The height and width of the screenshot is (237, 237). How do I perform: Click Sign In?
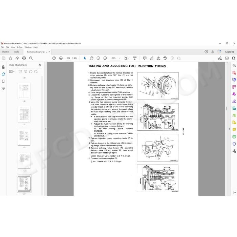tap(230, 52)
